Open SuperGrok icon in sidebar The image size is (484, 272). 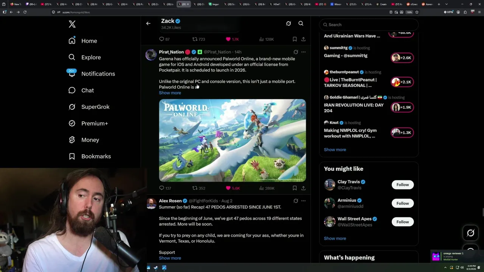[72, 107]
